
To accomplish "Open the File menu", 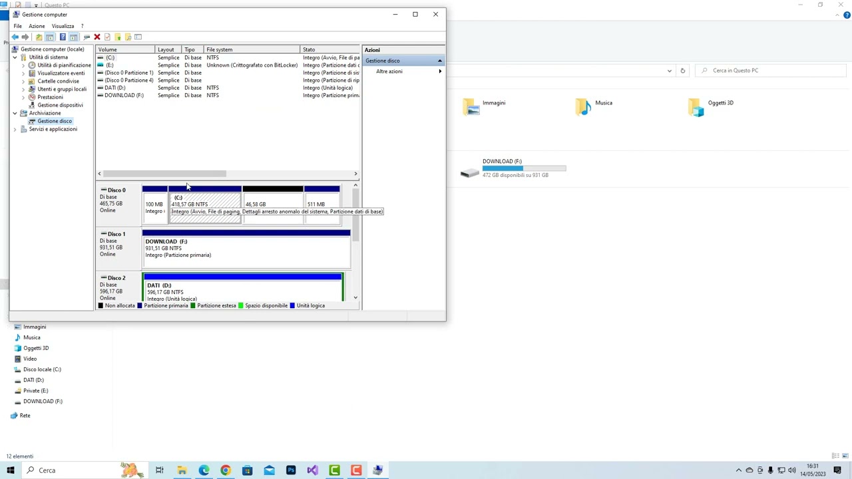I will [x=18, y=26].
